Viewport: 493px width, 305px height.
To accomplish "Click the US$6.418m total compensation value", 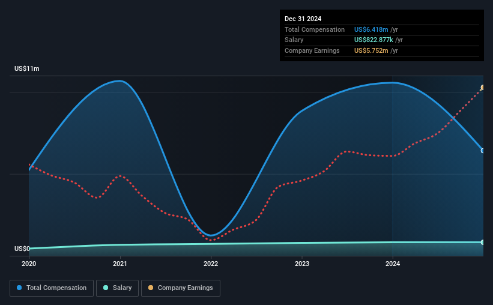I will (371, 29).
